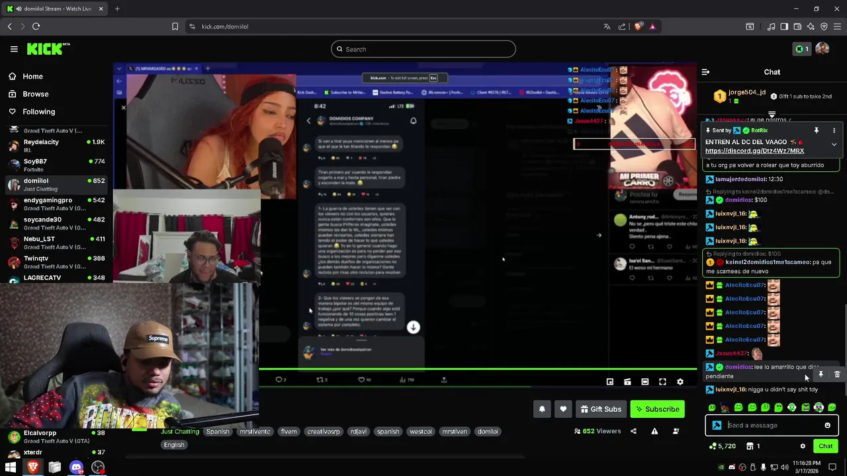Image resolution: width=847 pixels, height=476 pixels.
Task: Click the address bar URL kick.com/domiilol
Action: pyautogui.click(x=225, y=26)
